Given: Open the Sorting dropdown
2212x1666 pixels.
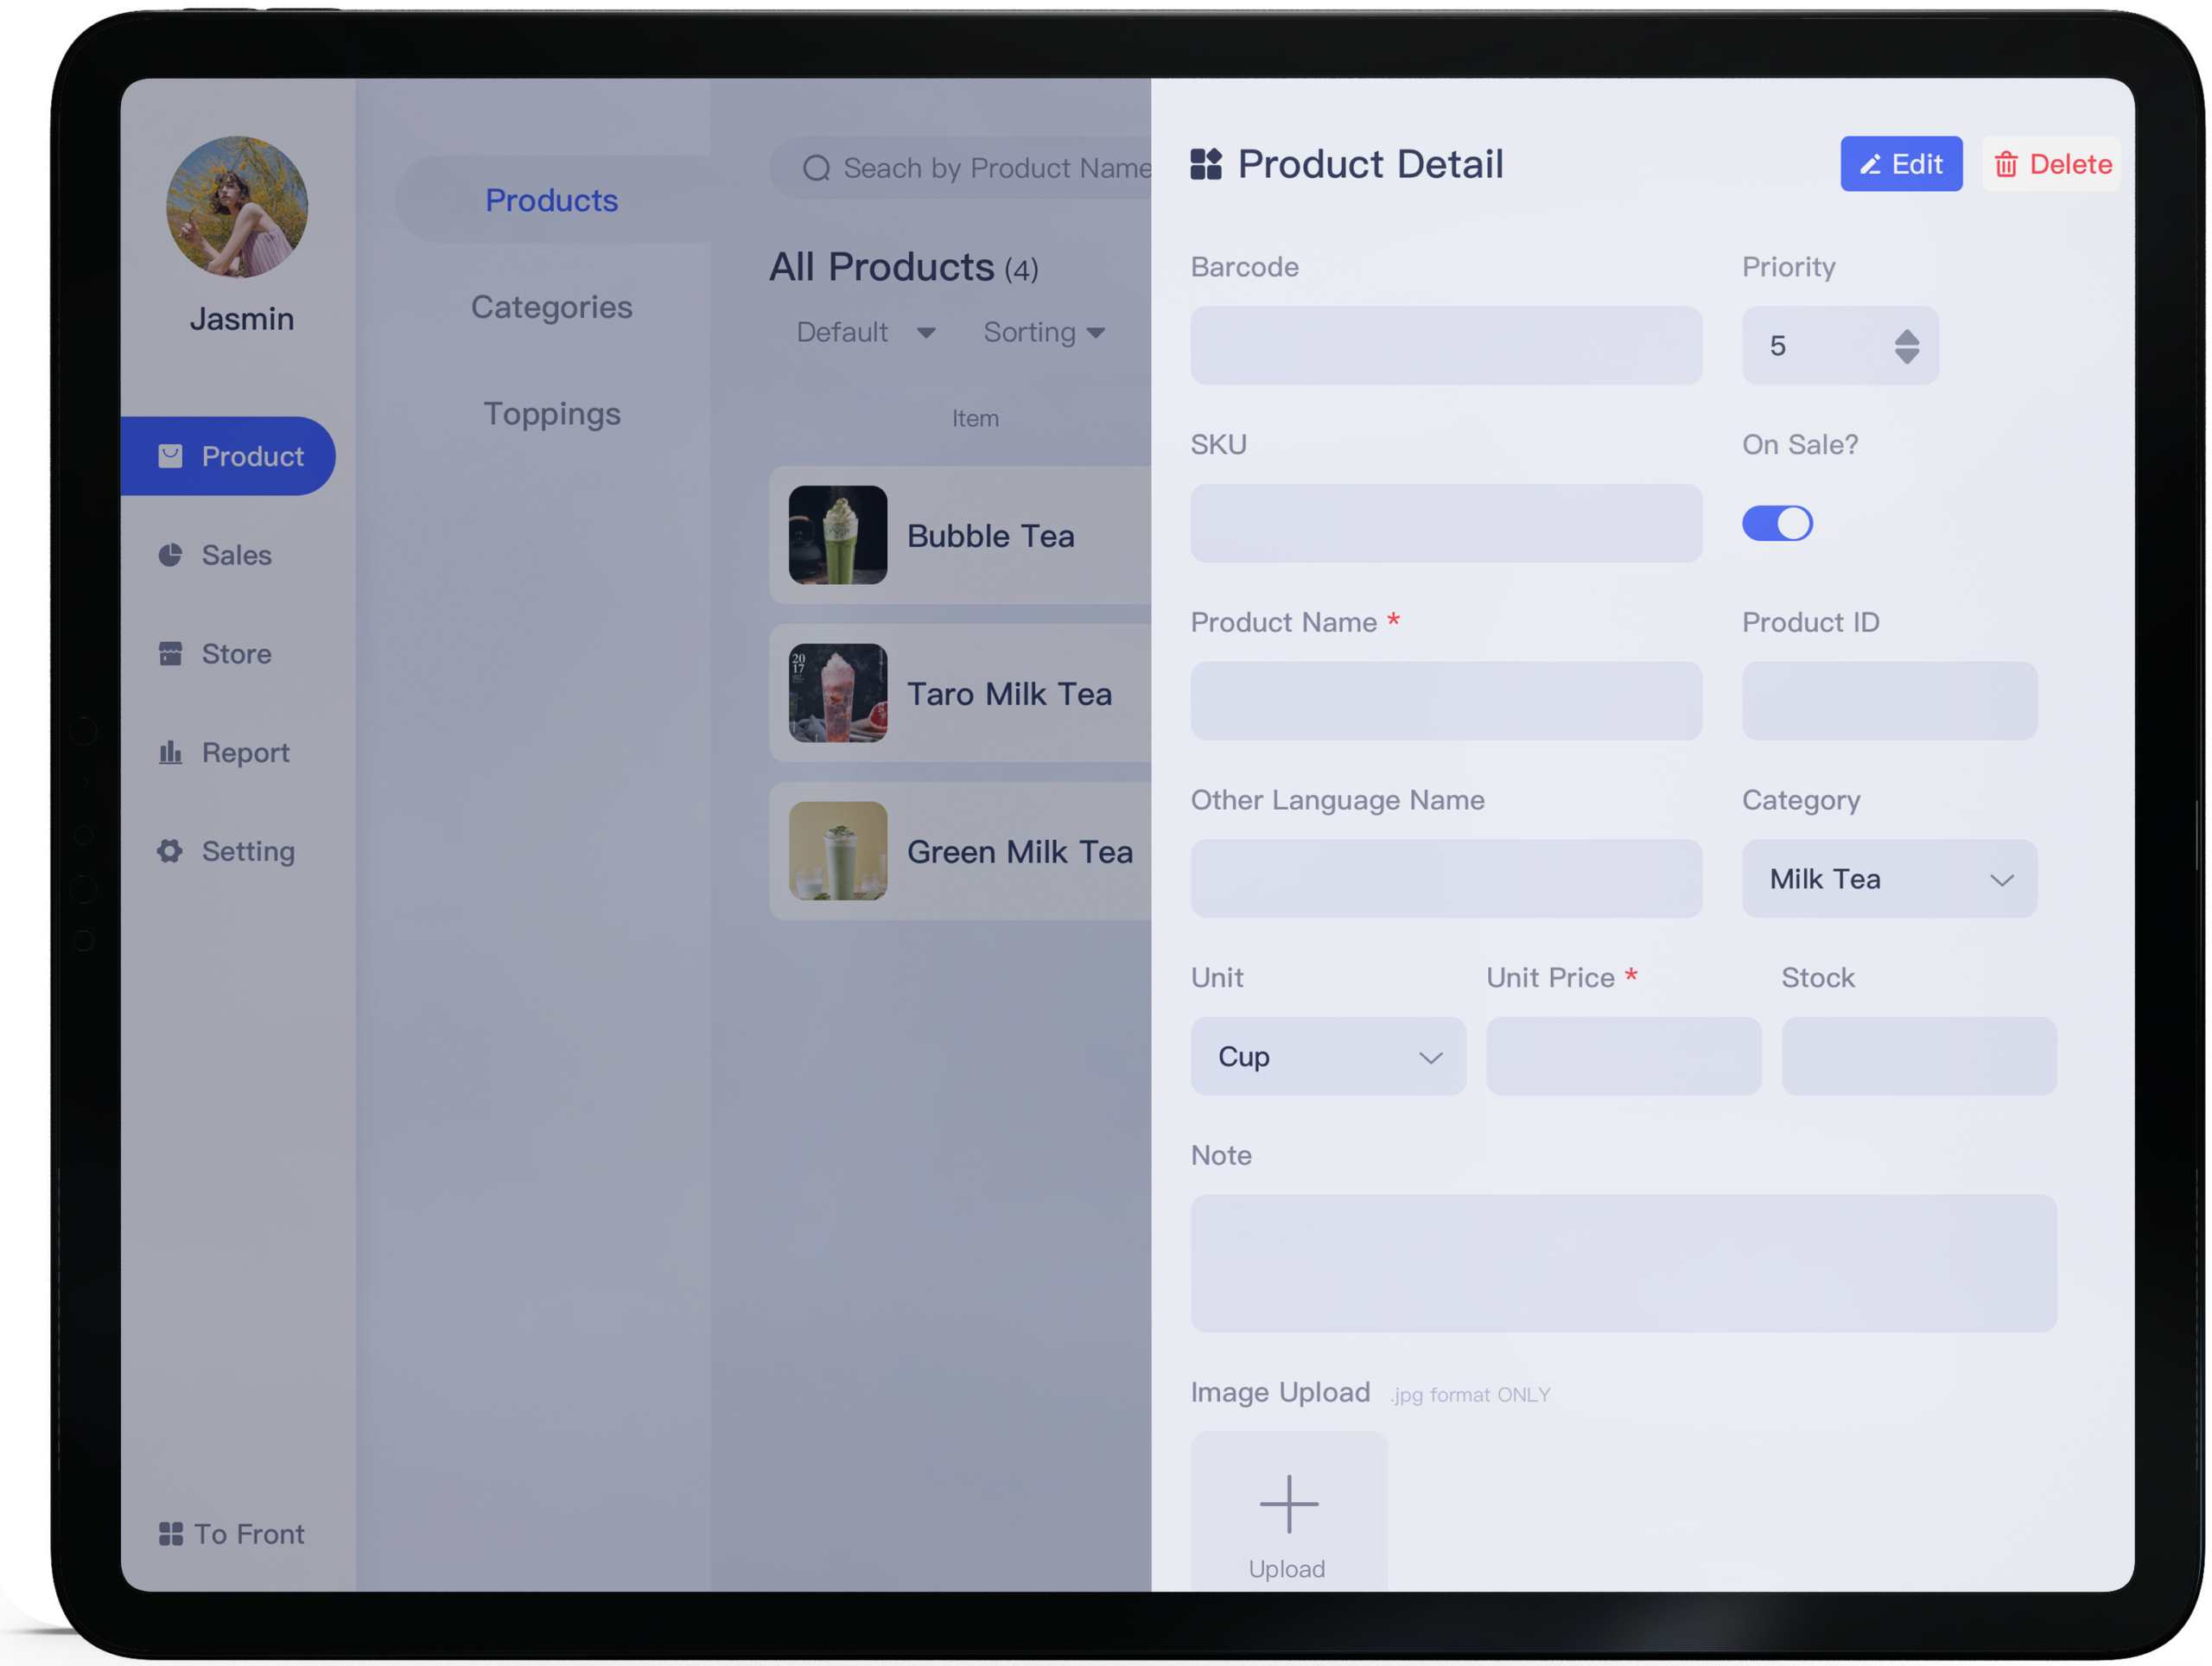Looking at the screenshot, I should [1044, 333].
